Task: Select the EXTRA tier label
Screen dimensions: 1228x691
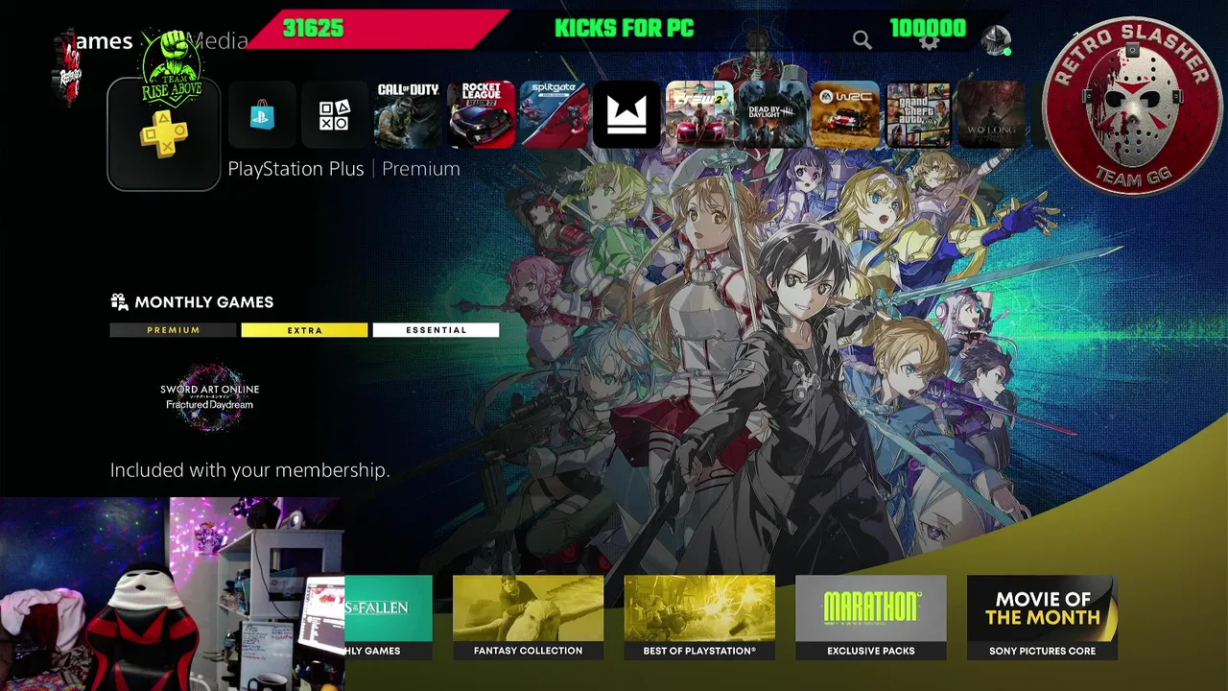Action: point(304,330)
